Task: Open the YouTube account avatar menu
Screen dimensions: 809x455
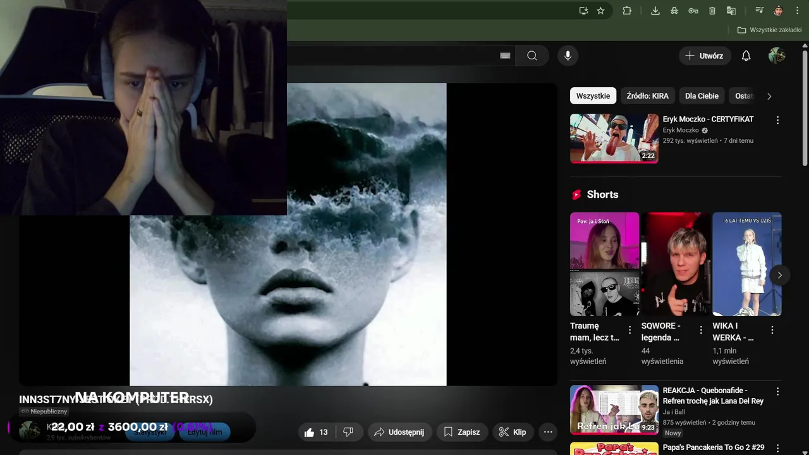Action: pyautogui.click(x=777, y=56)
